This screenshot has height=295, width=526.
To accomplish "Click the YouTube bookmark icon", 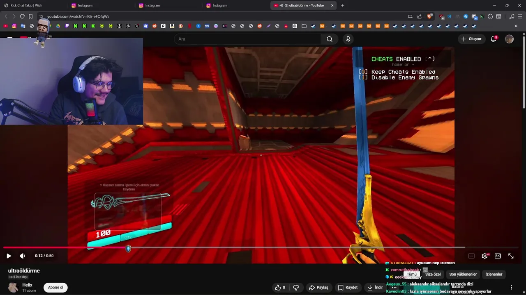I will point(5,26).
